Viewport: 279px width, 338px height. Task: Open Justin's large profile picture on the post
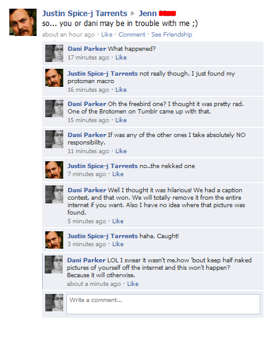(23, 22)
